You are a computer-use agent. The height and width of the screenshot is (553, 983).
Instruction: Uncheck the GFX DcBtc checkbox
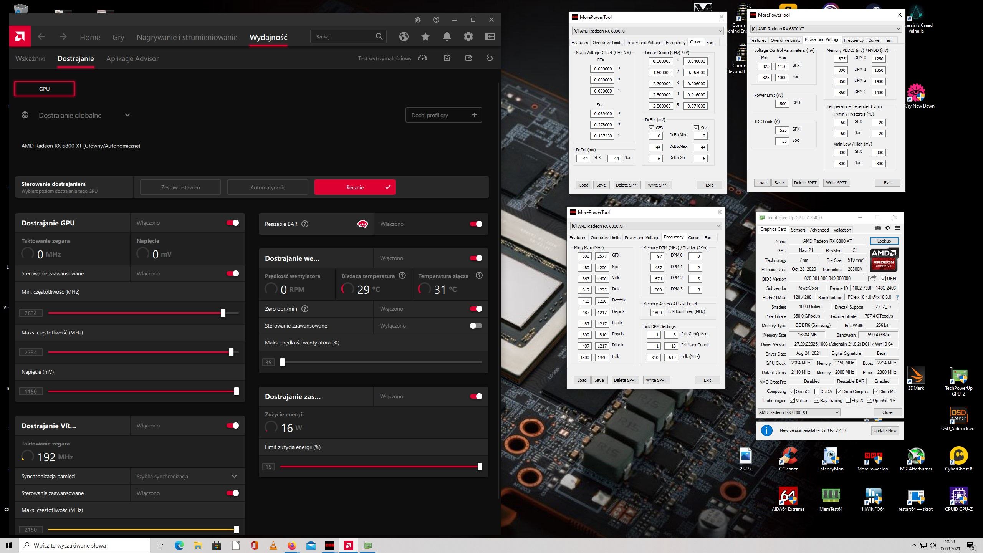point(652,128)
